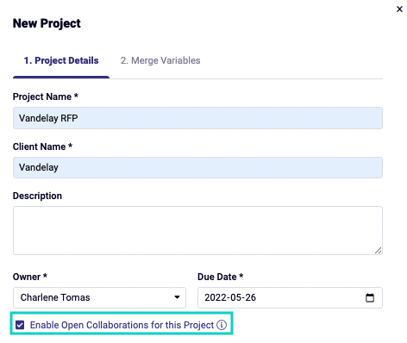The image size is (407, 343).
Task: Select the Project Details tab
Action: click(x=61, y=60)
